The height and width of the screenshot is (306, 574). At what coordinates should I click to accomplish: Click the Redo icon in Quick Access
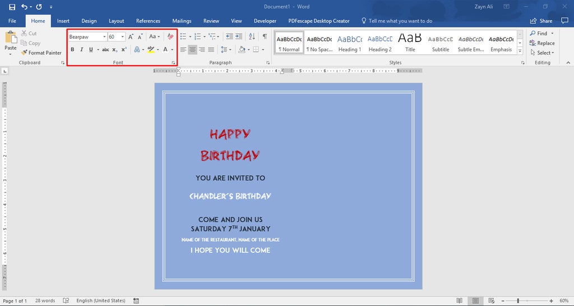pos(39,7)
